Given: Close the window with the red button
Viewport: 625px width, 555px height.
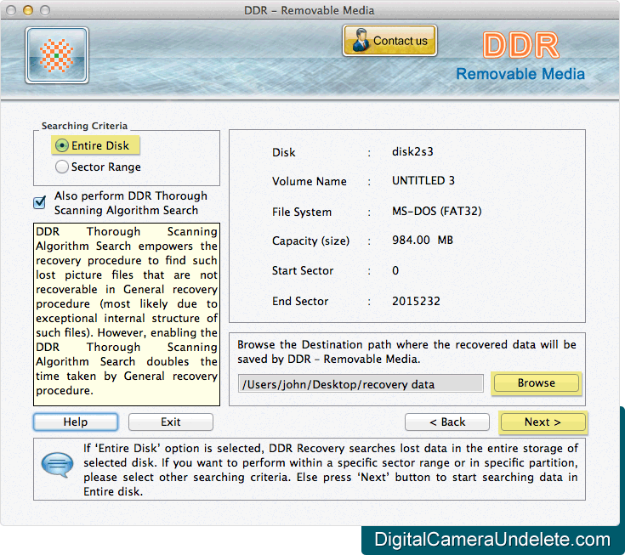Looking at the screenshot, I should click(x=11, y=10).
